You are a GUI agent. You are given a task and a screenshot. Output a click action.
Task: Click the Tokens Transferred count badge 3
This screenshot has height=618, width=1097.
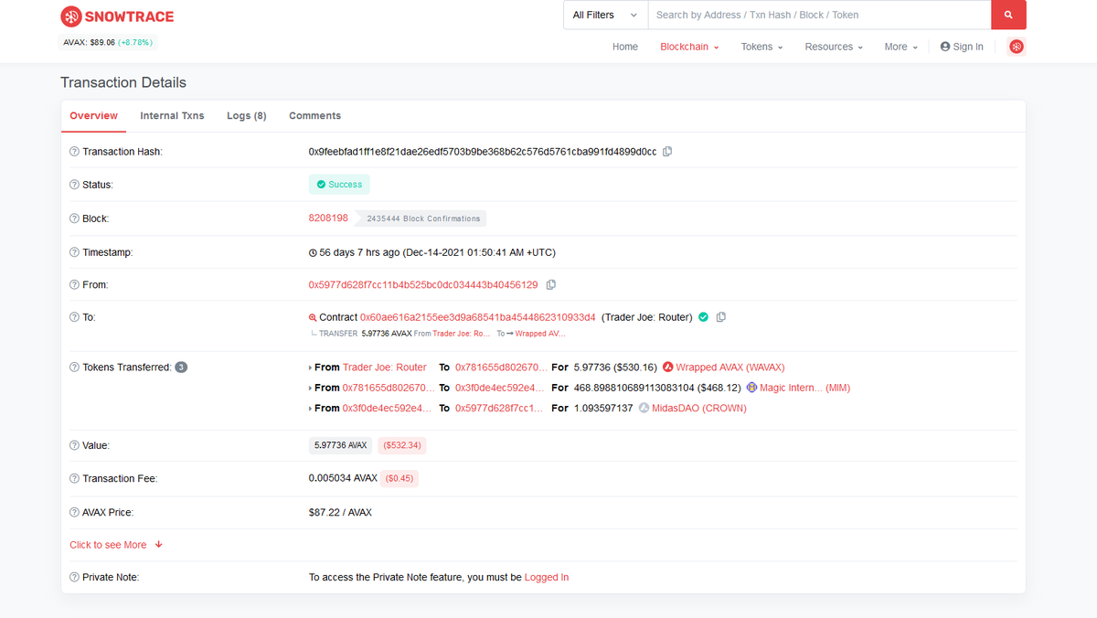point(181,368)
